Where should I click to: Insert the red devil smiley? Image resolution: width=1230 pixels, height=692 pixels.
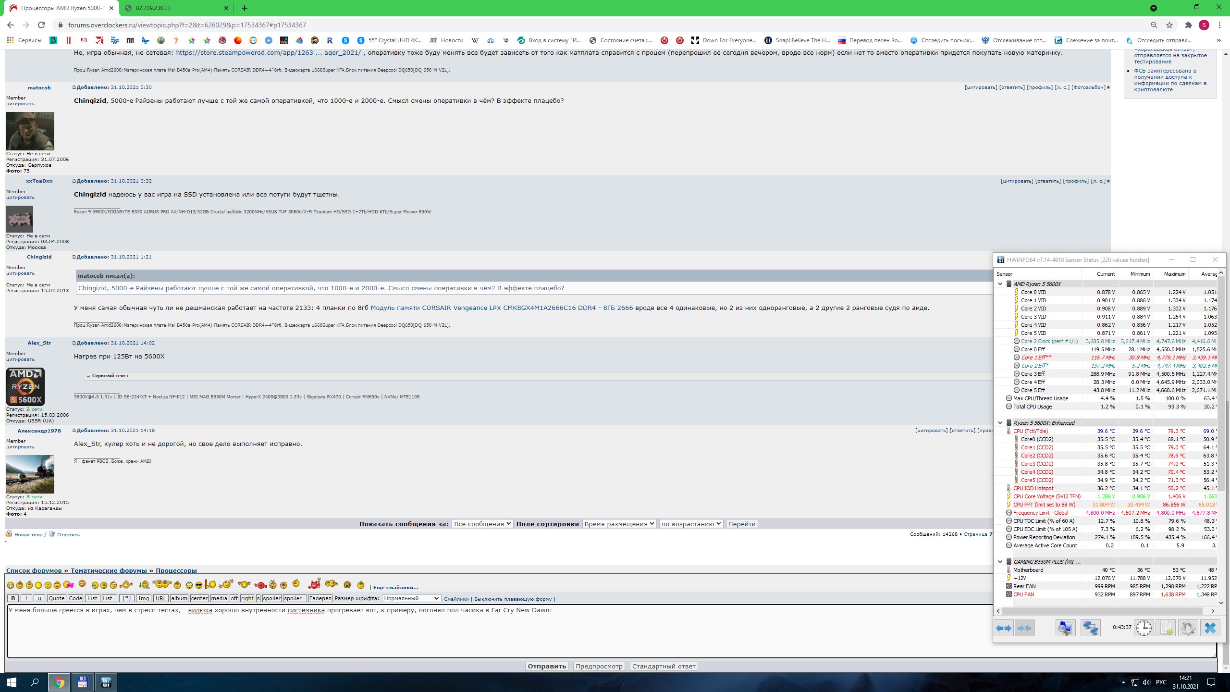314,584
